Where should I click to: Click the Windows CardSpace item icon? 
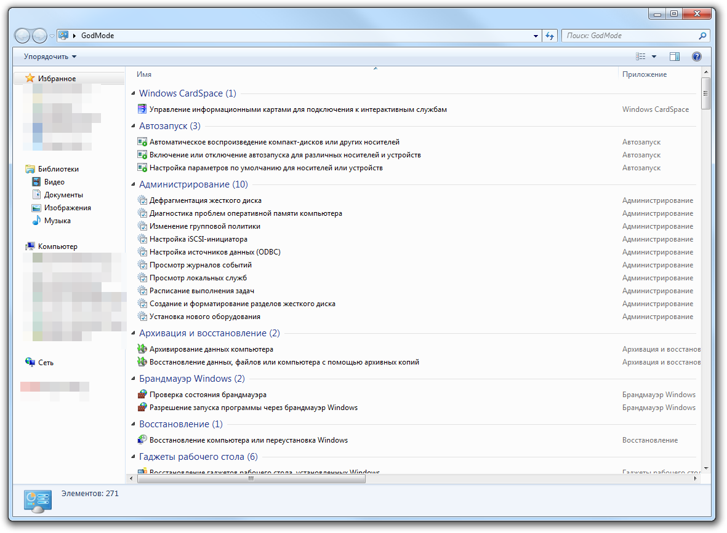[142, 109]
